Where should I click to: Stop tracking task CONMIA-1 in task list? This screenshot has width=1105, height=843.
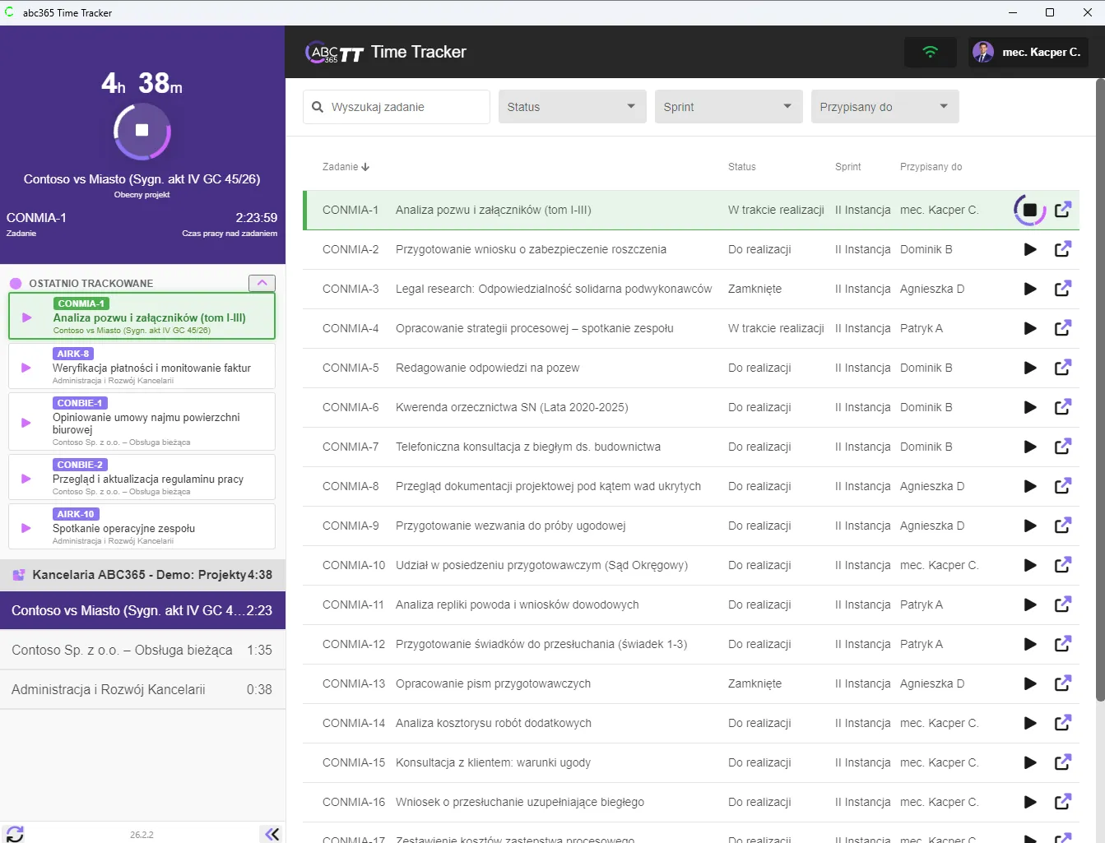(1029, 210)
